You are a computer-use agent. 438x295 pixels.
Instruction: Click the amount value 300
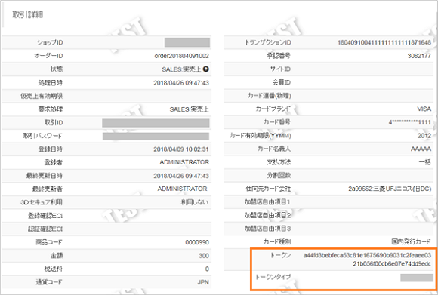click(x=204, y=256)
